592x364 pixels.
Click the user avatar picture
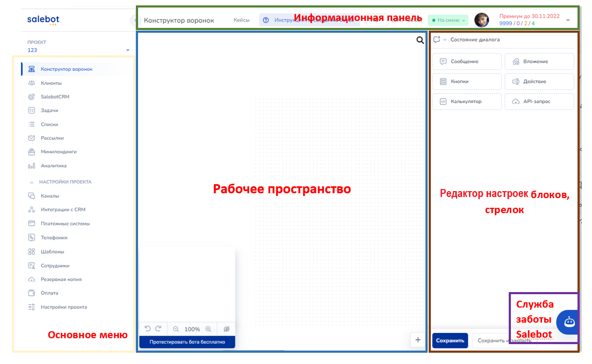pyautogui.click(x=481, y=20)
